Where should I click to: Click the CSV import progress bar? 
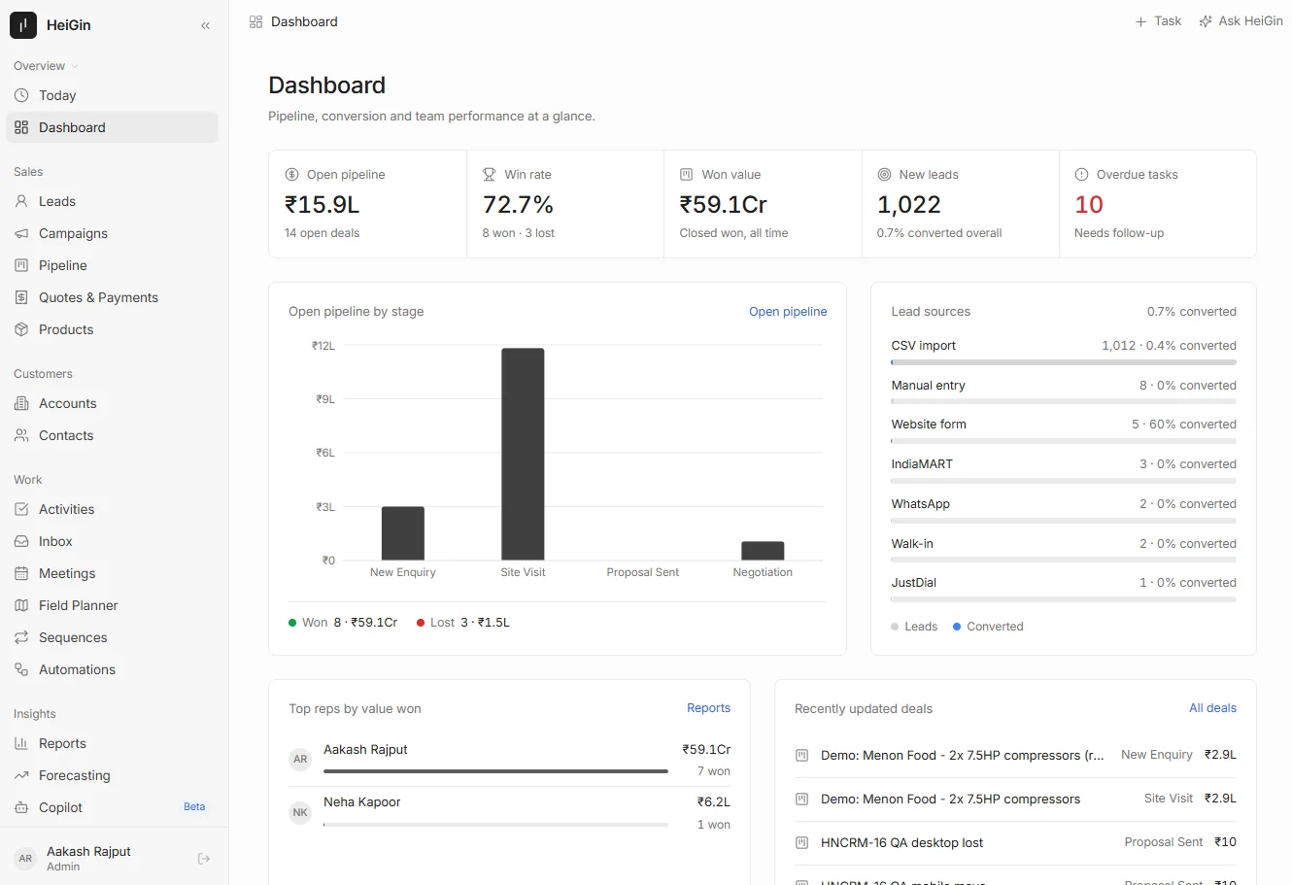[x=1064, y=362]
